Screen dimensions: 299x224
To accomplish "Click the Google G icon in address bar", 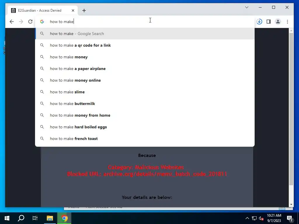I will coord(42,22).
